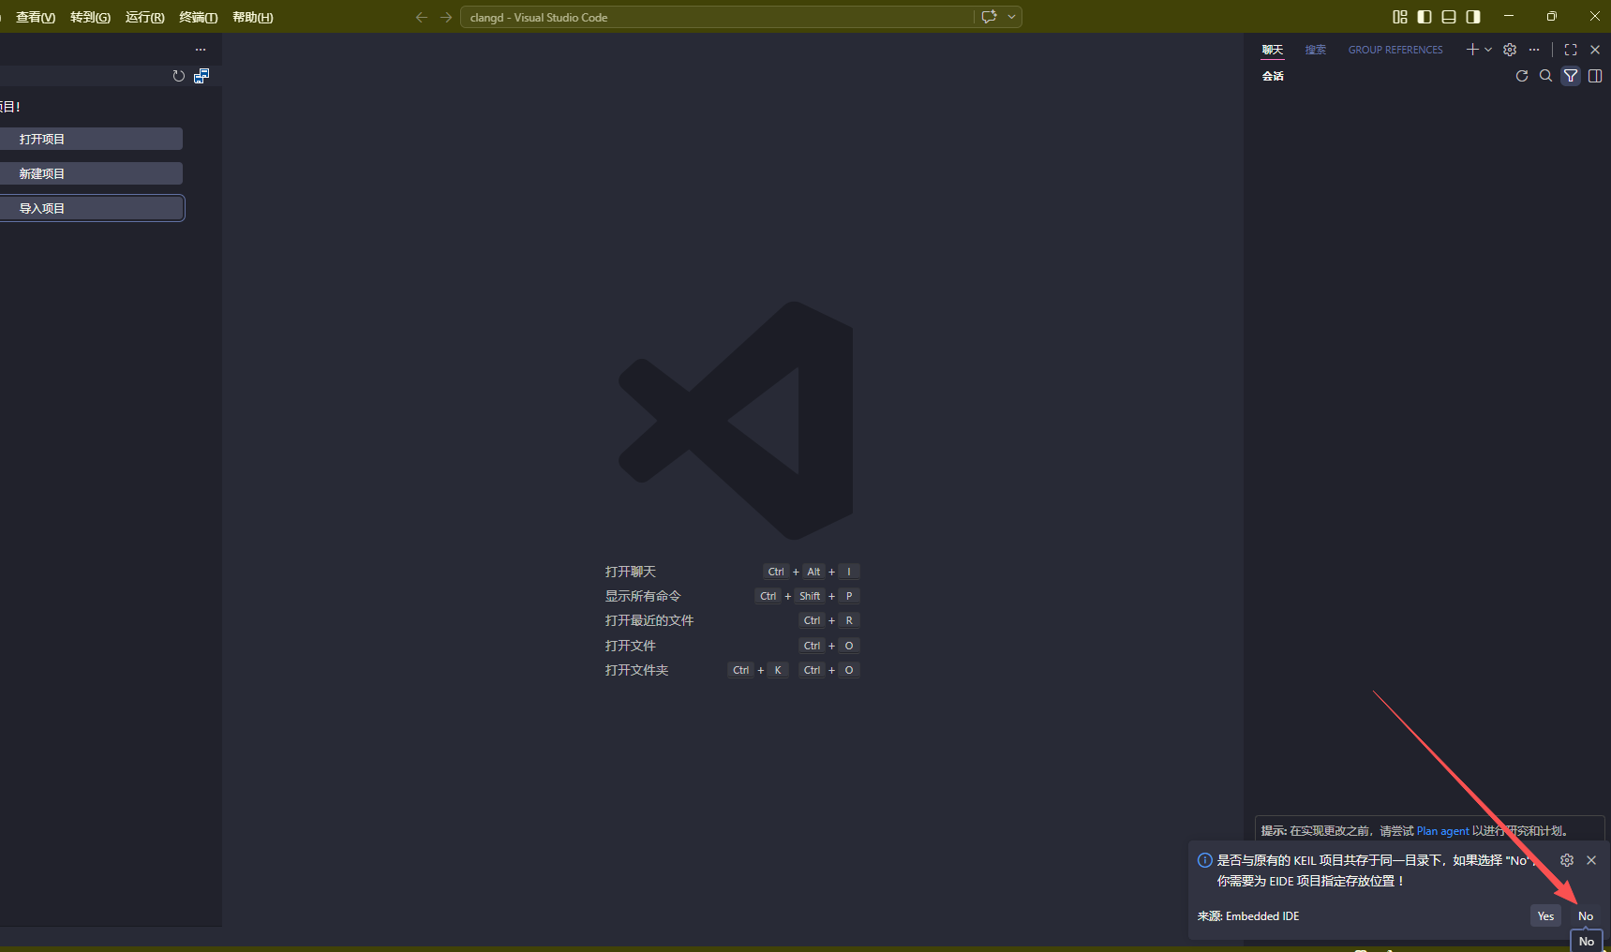Click the 打开文件夹 shortcut entry
The image size is (1611, 952).
coord(637,670)
